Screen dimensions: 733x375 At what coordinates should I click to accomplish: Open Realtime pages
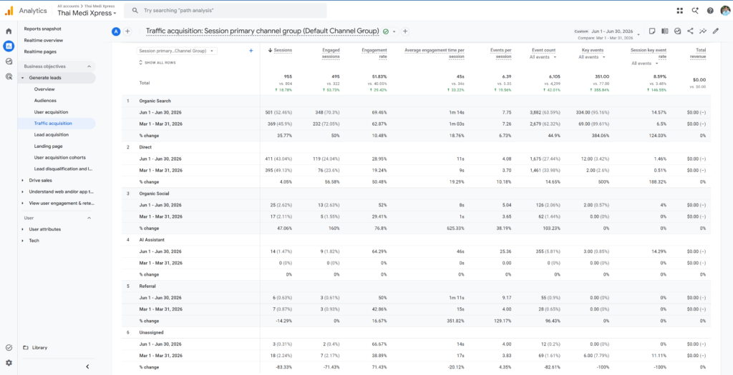point(40,51)
